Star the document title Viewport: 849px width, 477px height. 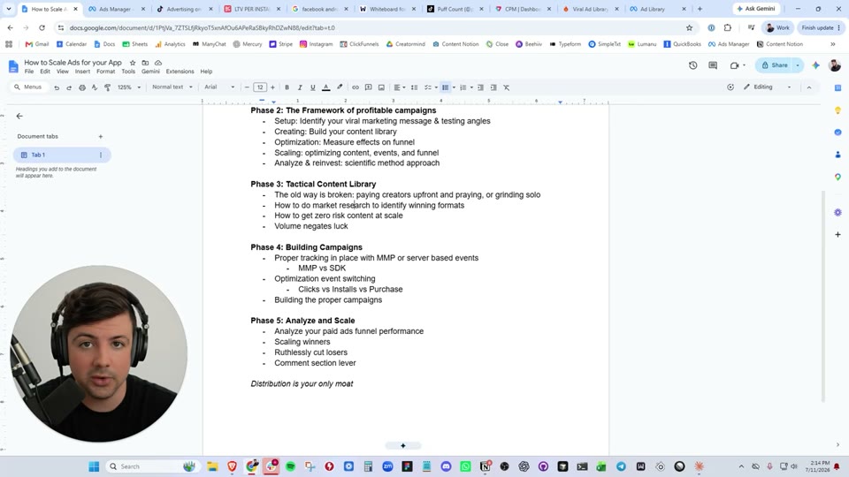tap(132, 63)
